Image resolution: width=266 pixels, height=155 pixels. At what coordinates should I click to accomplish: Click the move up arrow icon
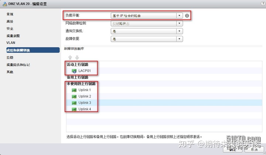point(70,57)
